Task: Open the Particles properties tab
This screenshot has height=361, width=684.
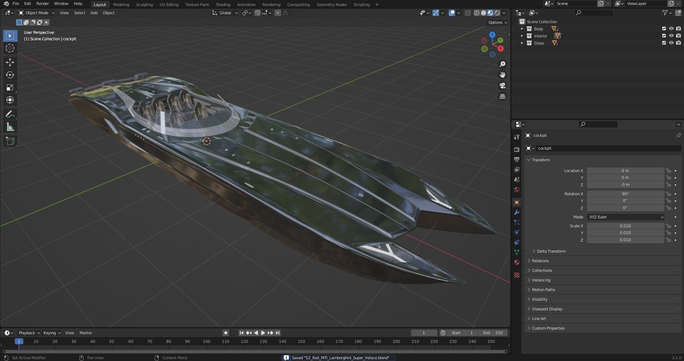Action: click(517, 222)
